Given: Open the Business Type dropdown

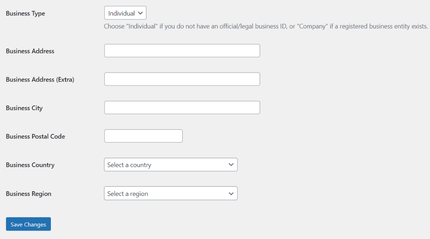Looking at the screenshot, I should tap(125, 13).
